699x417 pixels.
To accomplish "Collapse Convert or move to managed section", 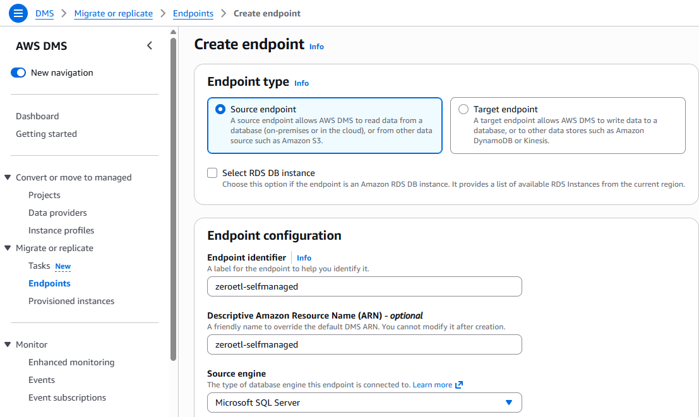I will 8,178.
